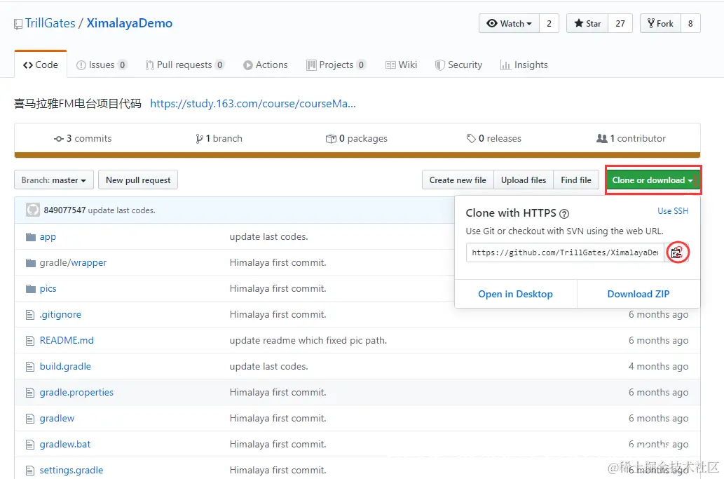Screen dimensions: 724x479
Task: Open the TrillGates owner profile link
Action: point(50,23)
